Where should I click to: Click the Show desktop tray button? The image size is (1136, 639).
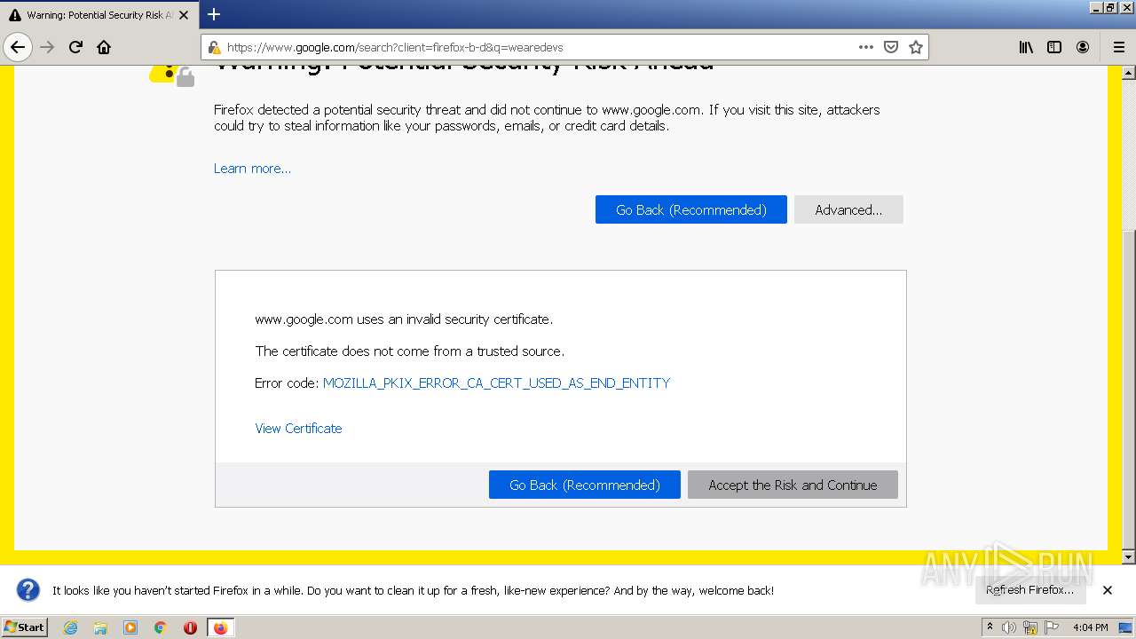pyautogui.click(x=1126, y=627)
